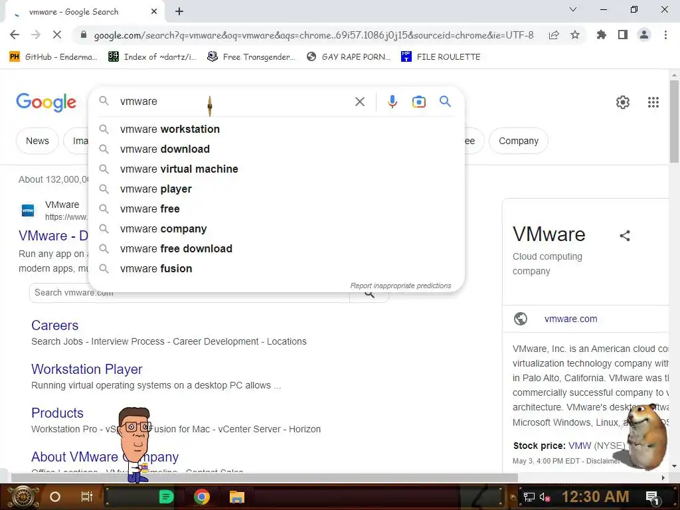This screenshot has height=510, width=680.
Task: Open the Extensions puzzle-piece menu
Action: 602,35
